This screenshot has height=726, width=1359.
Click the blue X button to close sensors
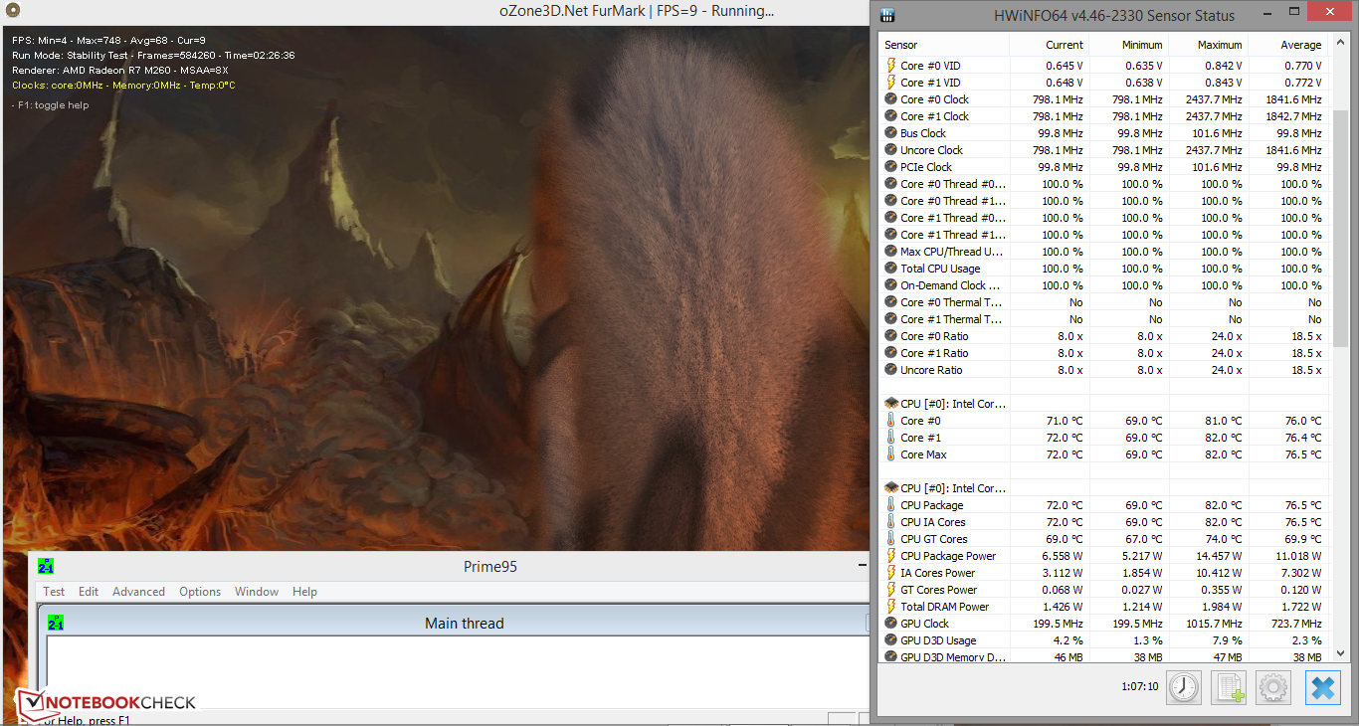(x=1323, y=687)
